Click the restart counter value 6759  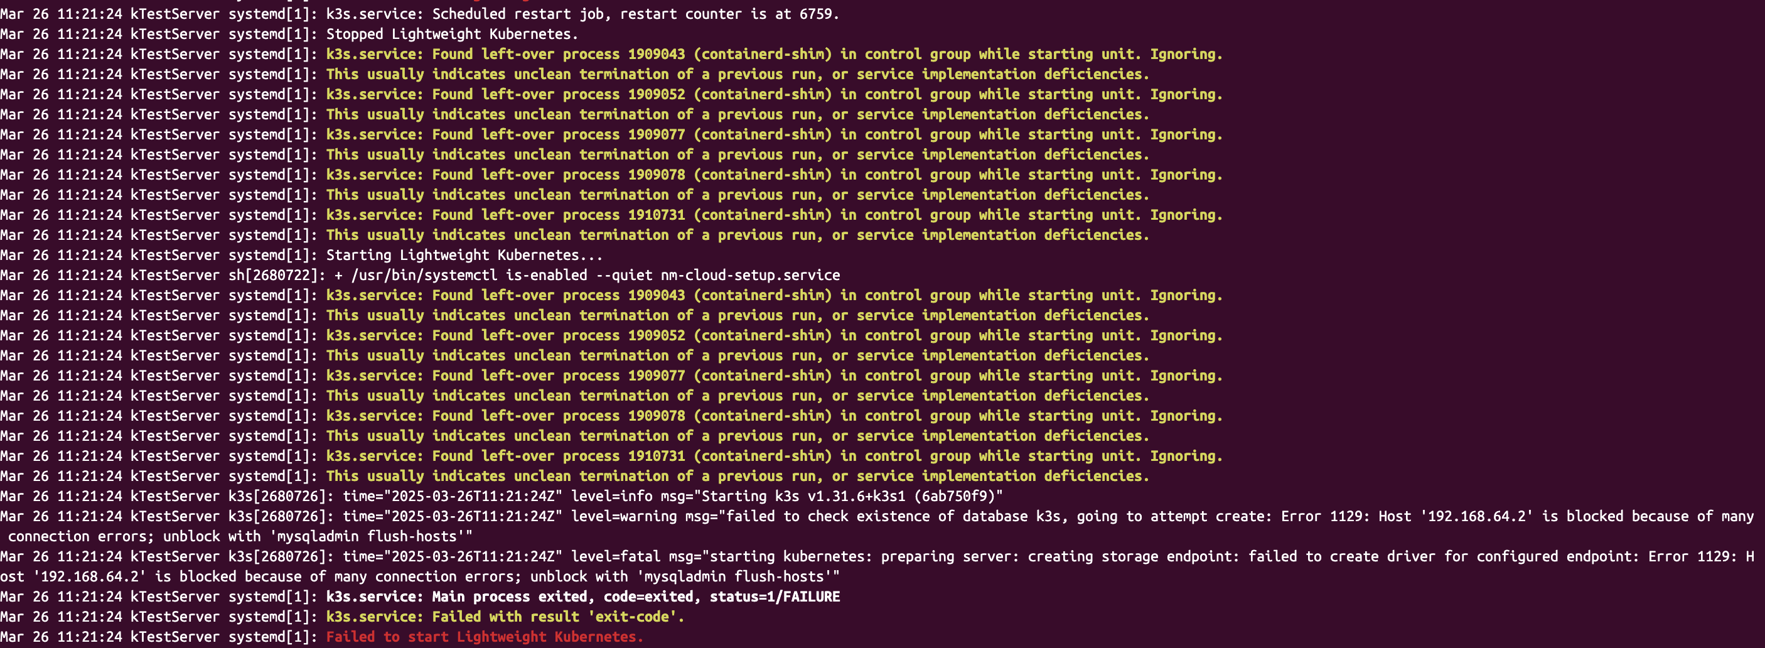[815, 14]
